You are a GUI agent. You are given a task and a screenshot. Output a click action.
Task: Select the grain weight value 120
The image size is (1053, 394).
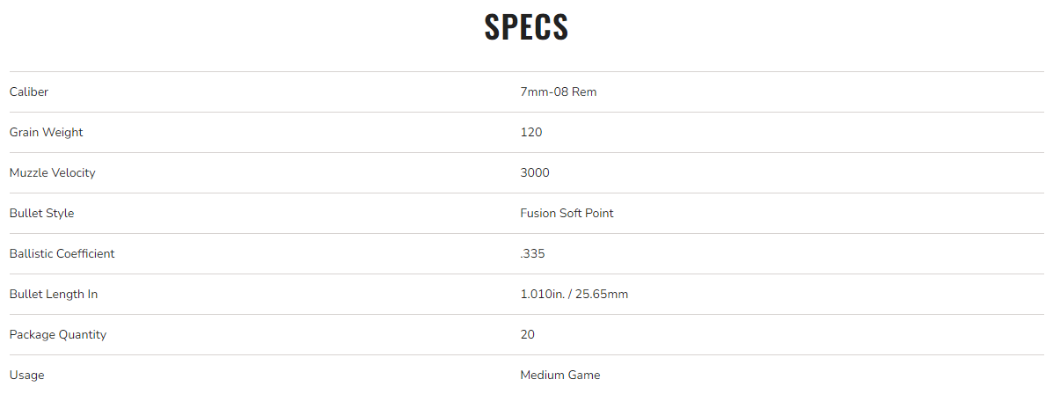pos(531,132)
